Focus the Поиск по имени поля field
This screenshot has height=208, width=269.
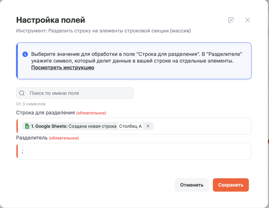coord(75,93)
